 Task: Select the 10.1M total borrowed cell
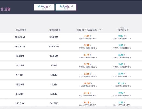pos(54,84)
